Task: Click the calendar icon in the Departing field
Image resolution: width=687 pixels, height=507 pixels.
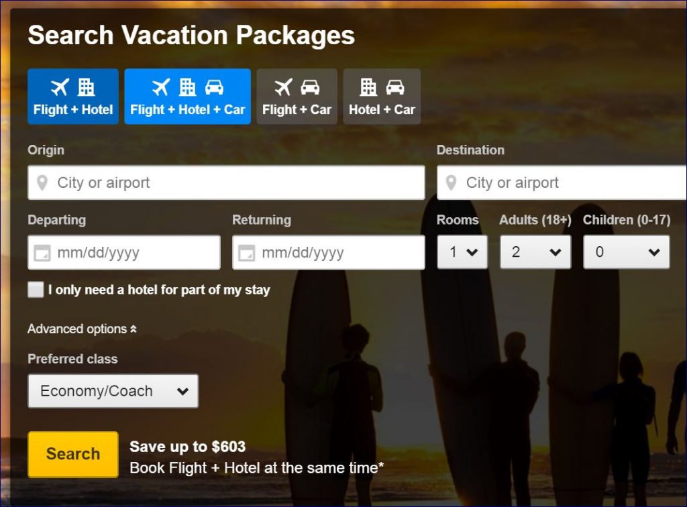Action: pos(42,252)
